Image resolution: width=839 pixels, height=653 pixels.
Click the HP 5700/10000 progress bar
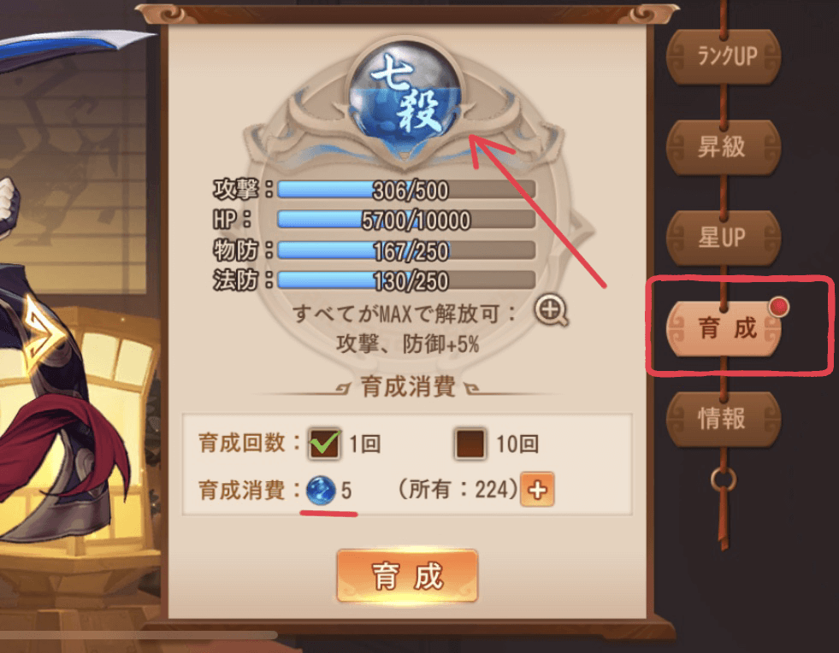406,220
